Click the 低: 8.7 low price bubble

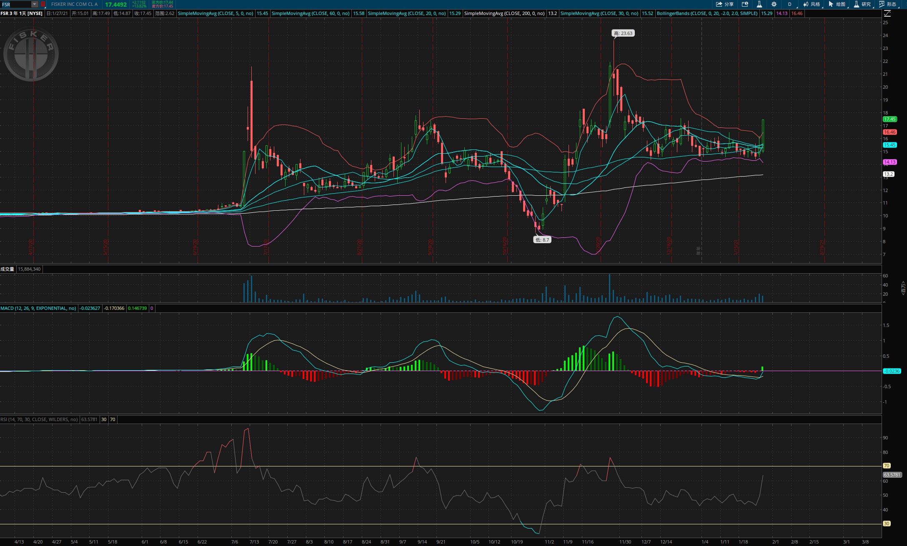(542, 240)
